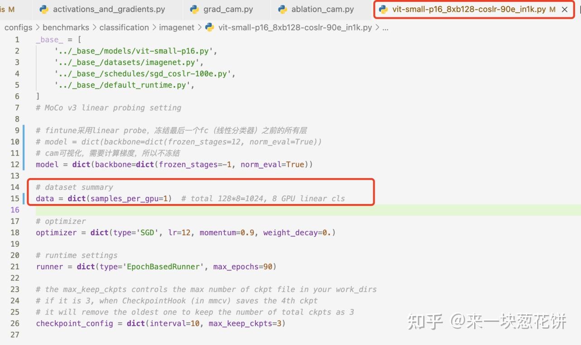Open the configs breadcrumb segment

(x=19, y=27)
